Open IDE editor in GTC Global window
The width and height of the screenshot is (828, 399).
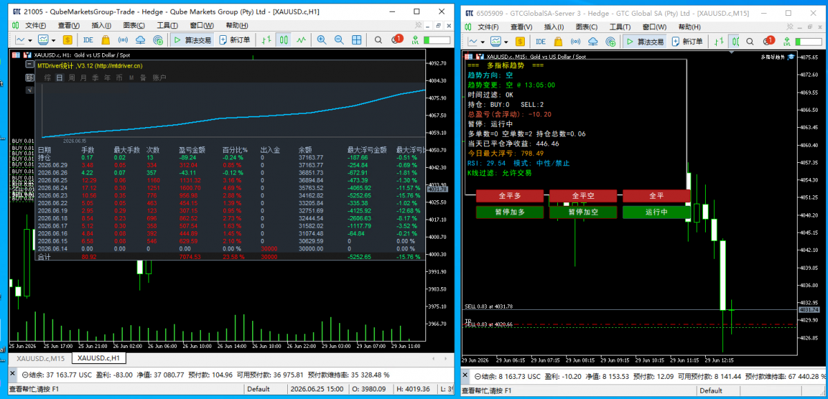541,41
